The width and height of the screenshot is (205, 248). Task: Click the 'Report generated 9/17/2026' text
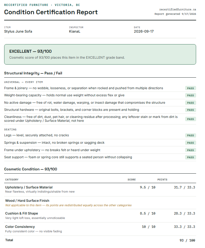click(x=175, y=14)
